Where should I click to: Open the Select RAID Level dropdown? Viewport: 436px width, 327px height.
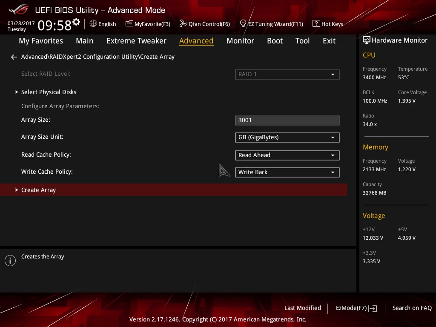[x=287, y=74]
